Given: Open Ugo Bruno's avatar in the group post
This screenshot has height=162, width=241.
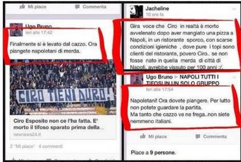Looking at the screenshot, I should pyautogui.click(x=137, y=80).
